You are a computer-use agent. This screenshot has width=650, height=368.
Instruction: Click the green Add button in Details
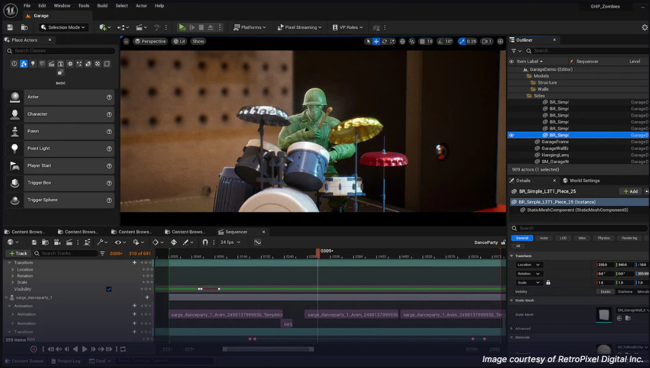point(629,191)
